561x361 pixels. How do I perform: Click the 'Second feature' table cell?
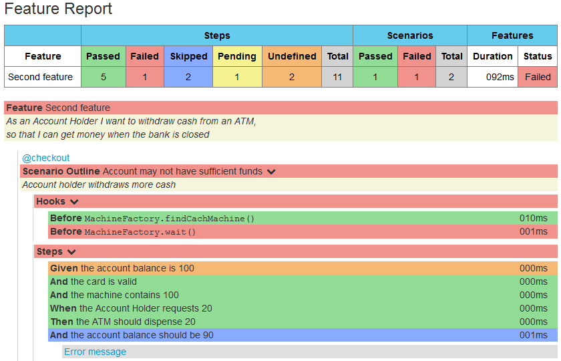43,77
